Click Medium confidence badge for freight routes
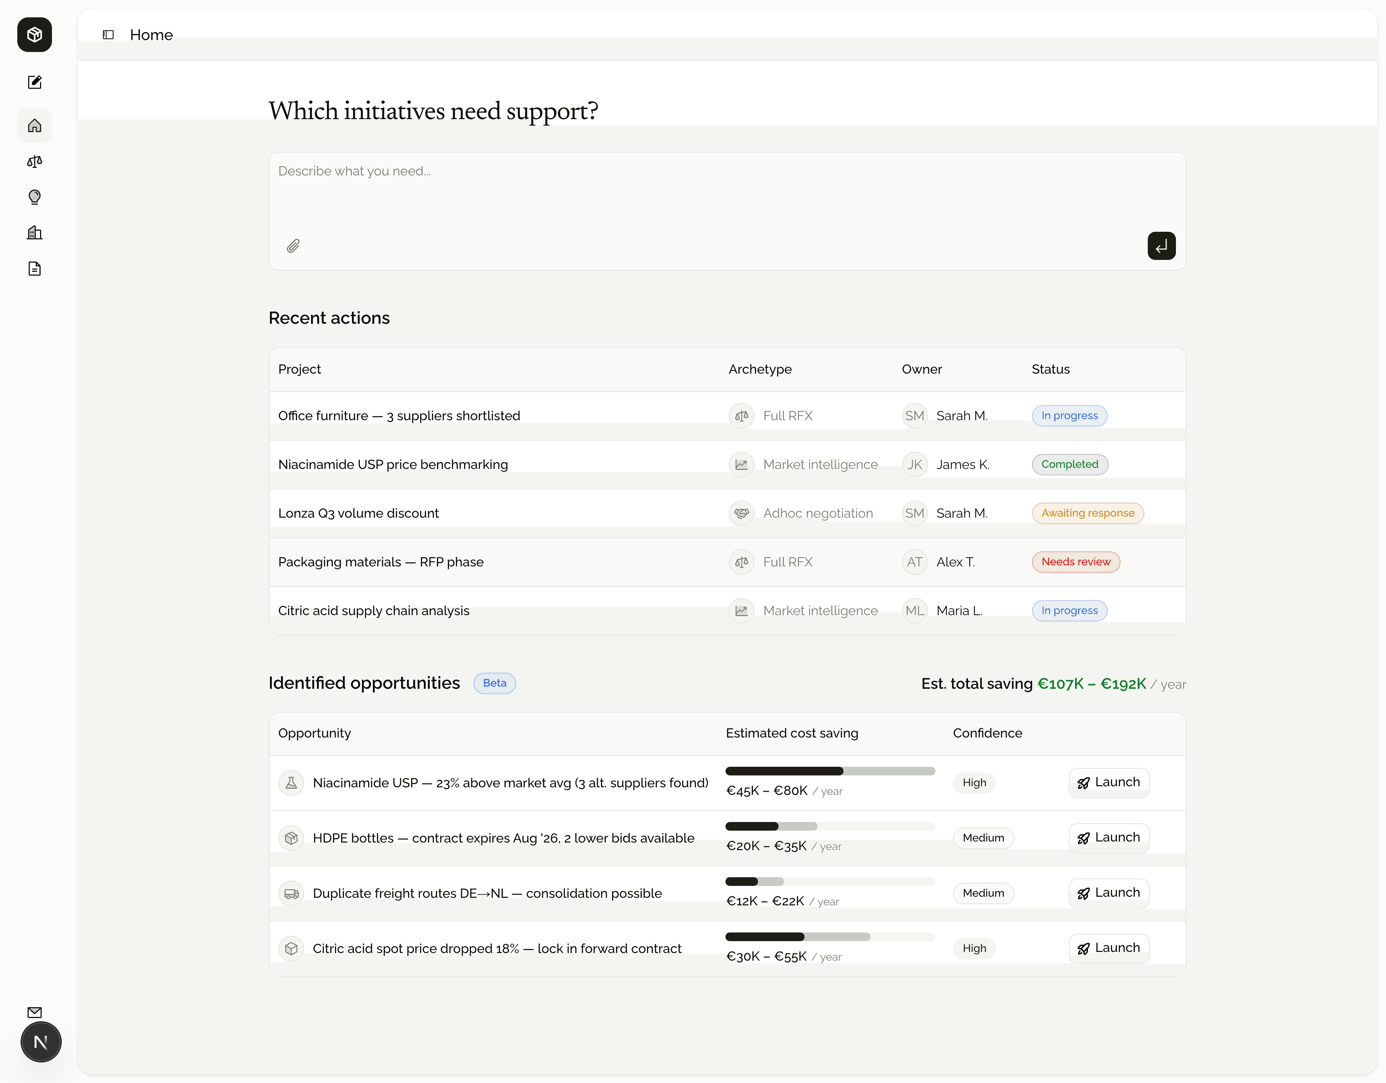Viewport: 1386px width, 1083px height. (x=983, y=893)
